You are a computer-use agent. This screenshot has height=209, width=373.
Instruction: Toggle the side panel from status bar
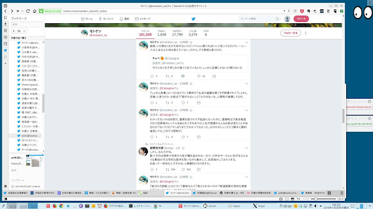pos(5,199)
